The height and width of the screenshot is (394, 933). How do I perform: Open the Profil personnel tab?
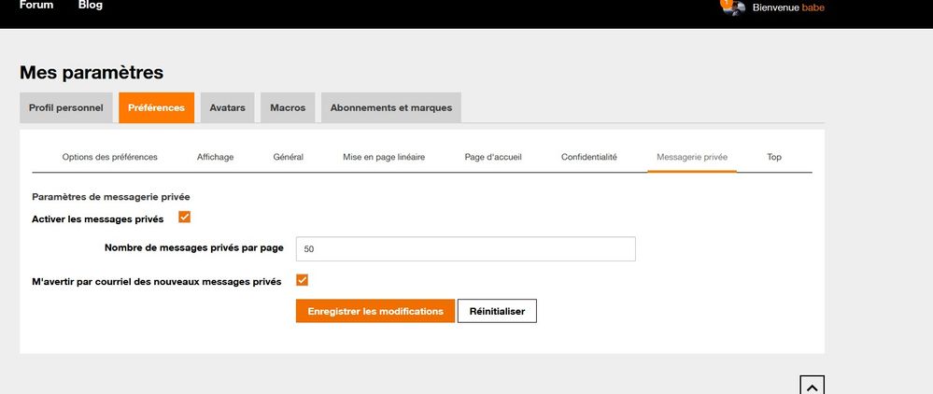click(x=66, y=107)
